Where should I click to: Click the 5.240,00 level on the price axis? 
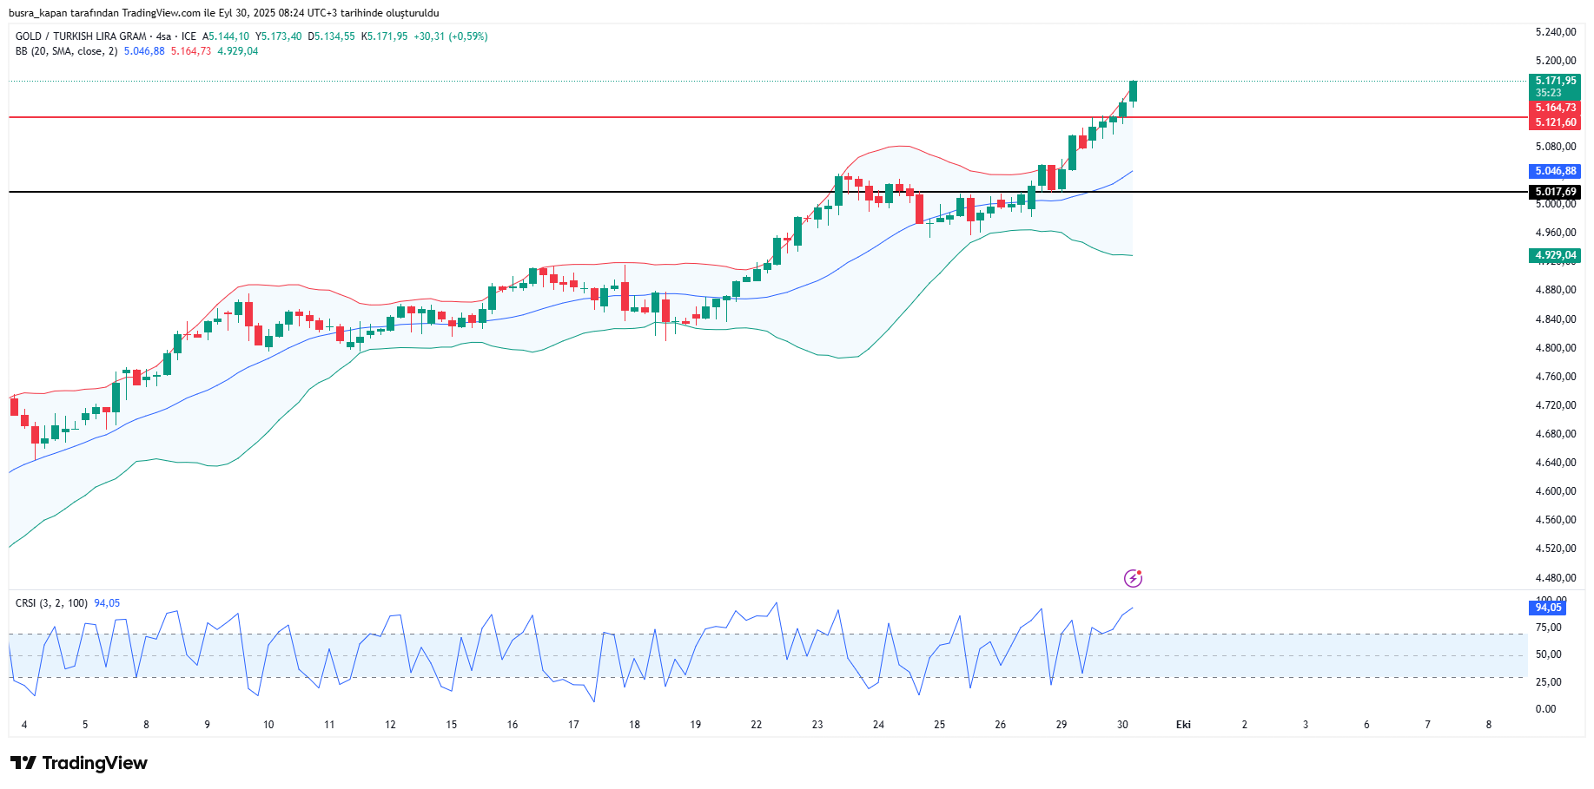click(x=1555, y=32)
